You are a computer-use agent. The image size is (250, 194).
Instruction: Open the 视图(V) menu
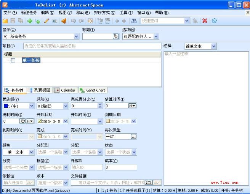pyautogui.click(x=65, y=13)
